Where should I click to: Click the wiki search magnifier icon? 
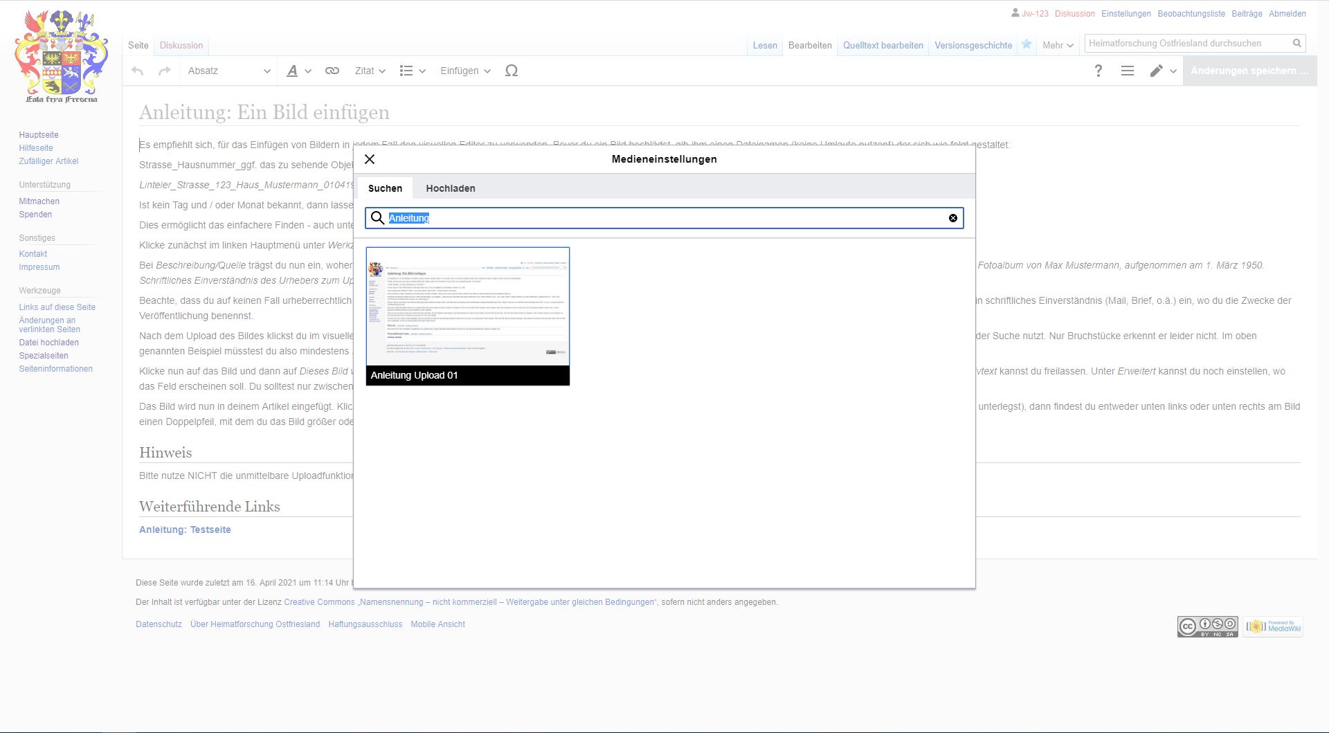coord(1296,43)
